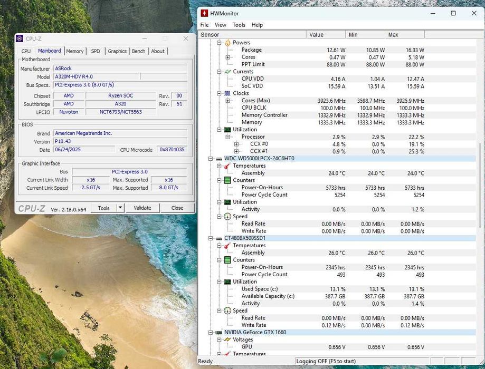Image resolution: width=485 pixels, height=369 pixels.
Task: Click the CPU-Z Tools button
Action: (104, 208)
